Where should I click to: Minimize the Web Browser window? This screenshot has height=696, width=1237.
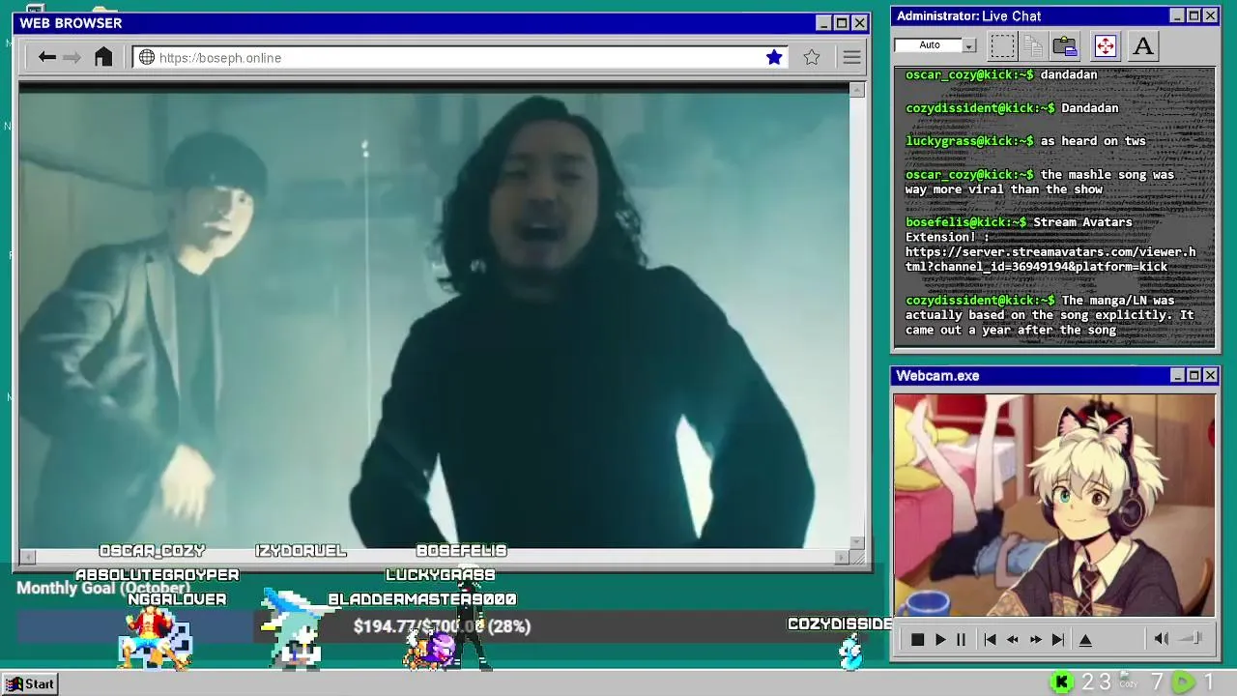(x=823, y=23)
